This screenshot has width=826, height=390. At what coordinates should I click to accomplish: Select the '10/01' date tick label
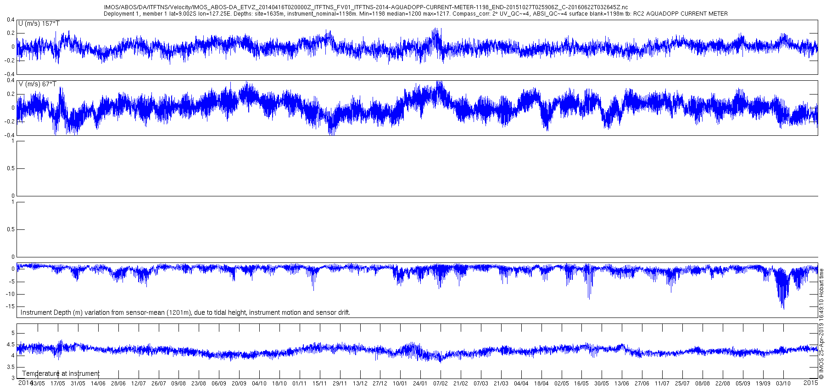400,384
